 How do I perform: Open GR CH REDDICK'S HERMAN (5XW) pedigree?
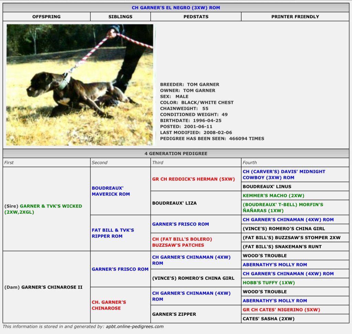193,179
